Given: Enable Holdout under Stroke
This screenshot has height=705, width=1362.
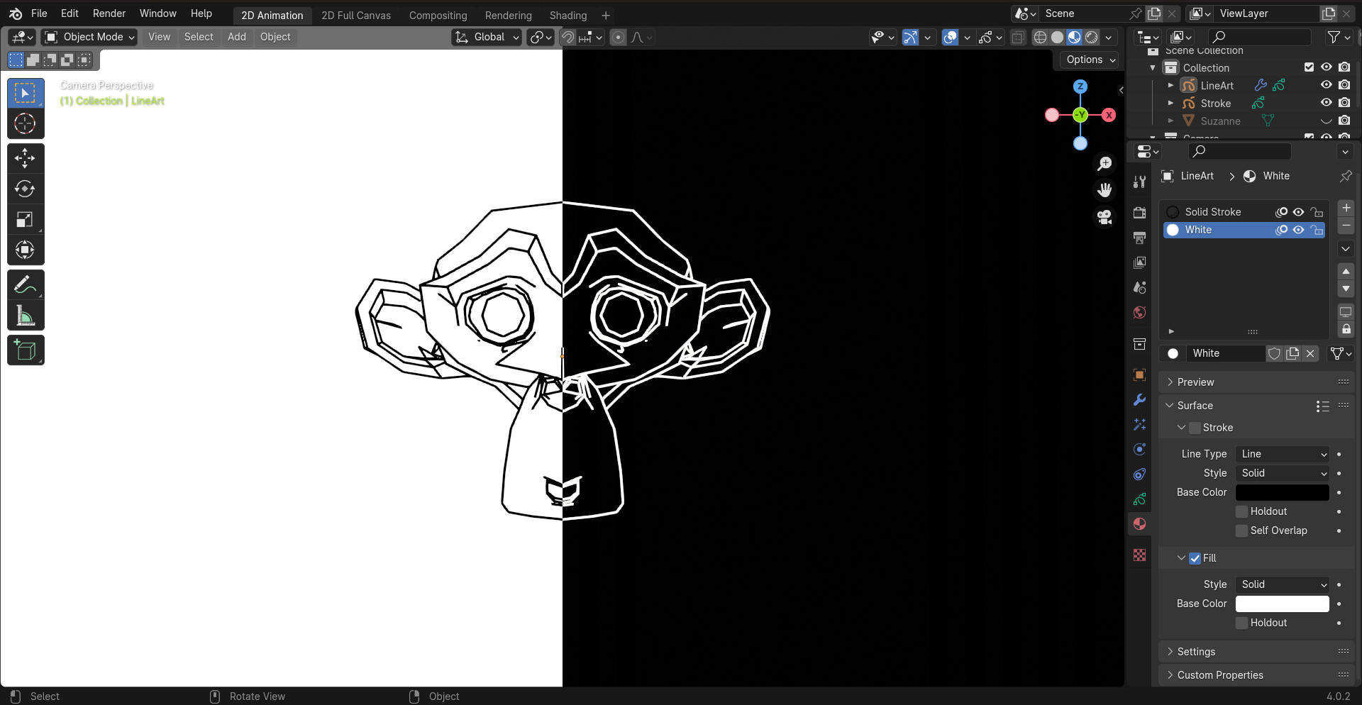Looking at the screenshot, I should (1241, 511).
